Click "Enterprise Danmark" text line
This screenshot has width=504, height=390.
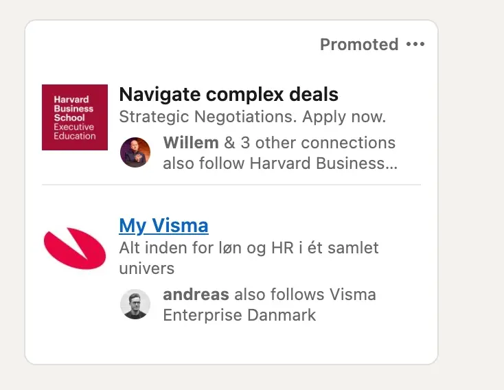240,315
